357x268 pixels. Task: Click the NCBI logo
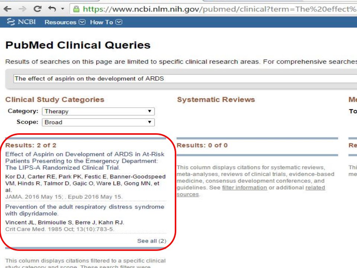tap(21, 22)
